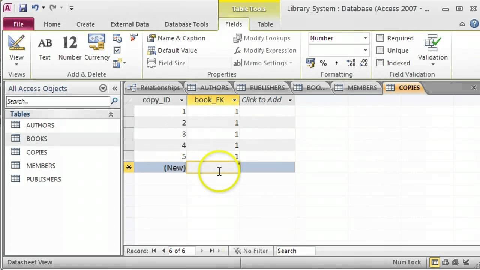Click the Save icon in Quick Access

click(x=22, y=7)
